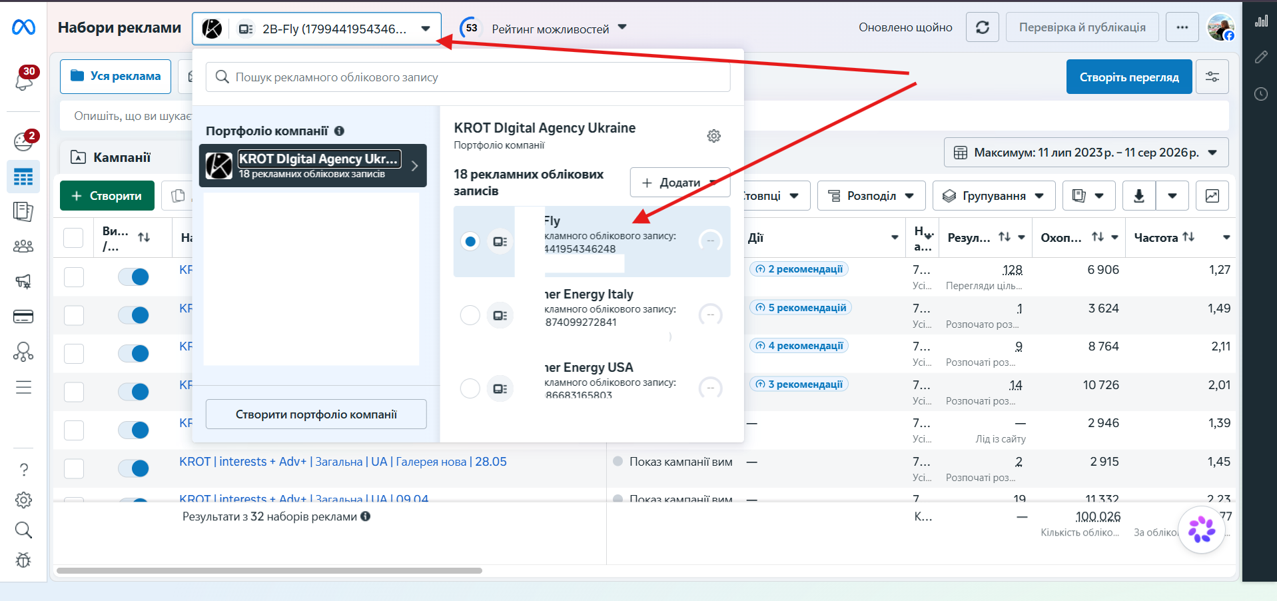The height and width of the screenshot is (601, 1277).
Task: Open the reports icon dropdown in the toolbar
Action: pos(1088,196)
